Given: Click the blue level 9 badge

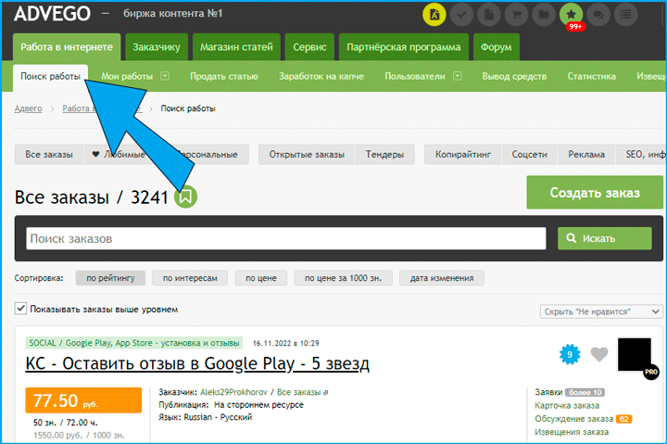Looking at the screenshot, I should coord(570,354).
